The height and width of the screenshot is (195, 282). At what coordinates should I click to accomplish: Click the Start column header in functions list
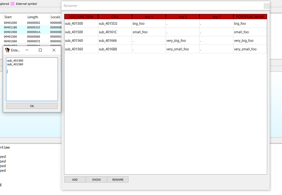[14, 17]
